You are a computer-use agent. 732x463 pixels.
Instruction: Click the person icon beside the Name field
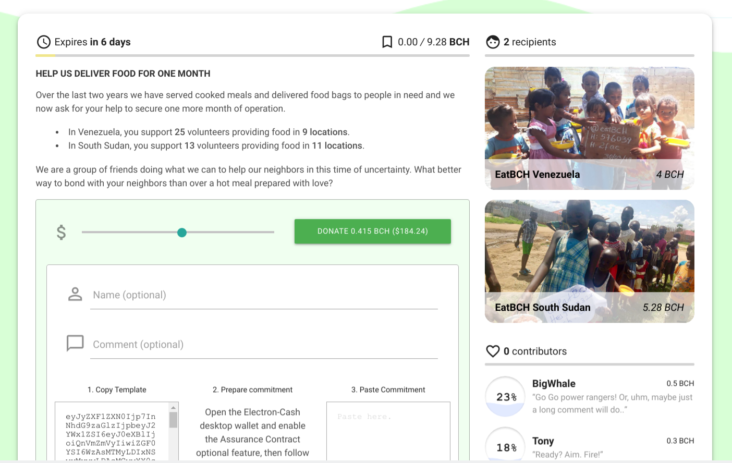click(75, 294)
